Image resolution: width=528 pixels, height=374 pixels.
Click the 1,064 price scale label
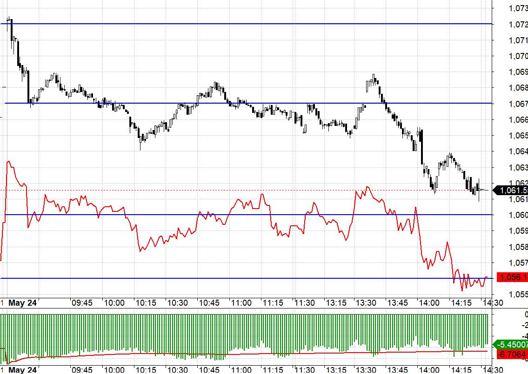click(x=518, y=151)
